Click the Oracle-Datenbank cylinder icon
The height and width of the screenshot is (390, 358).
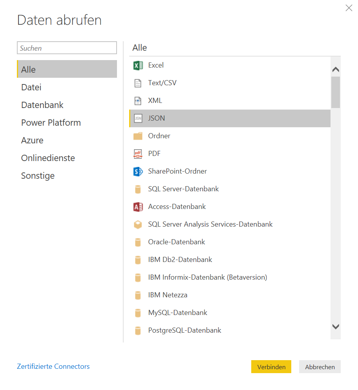138,242
